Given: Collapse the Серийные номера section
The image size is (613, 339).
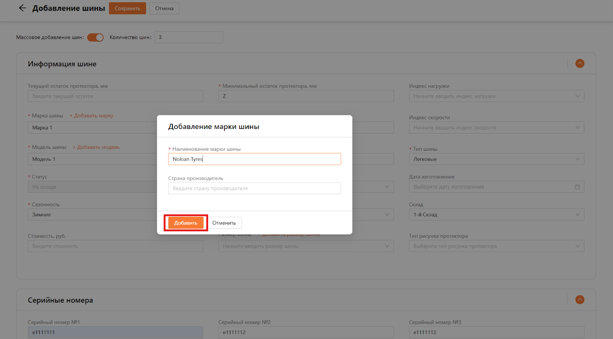Looking at the screenshot, I should click(580, 300).
